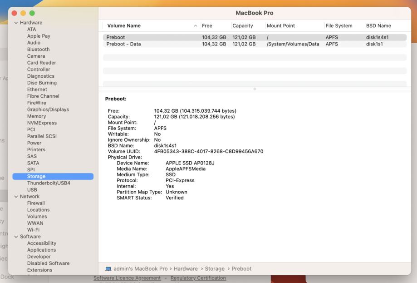Collapse the Software section chevron
The height and width of the screenshot is (283, 417).
click(x=16, y=237)
